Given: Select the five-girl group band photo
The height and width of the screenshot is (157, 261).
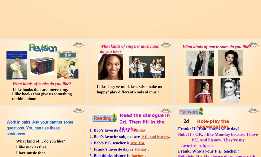Looking at the screenshot, I should pyautogui.click(x=147, y=67).
